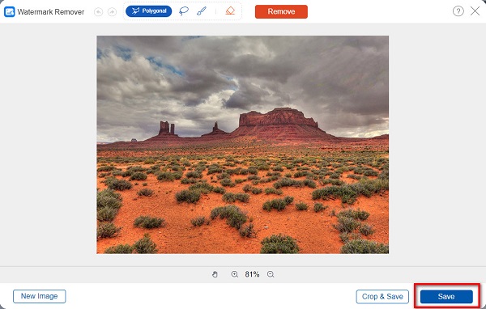The width and height of the screenshot is (486, 309).
Task: Click the New Image button
Action: tap(40, 296)
